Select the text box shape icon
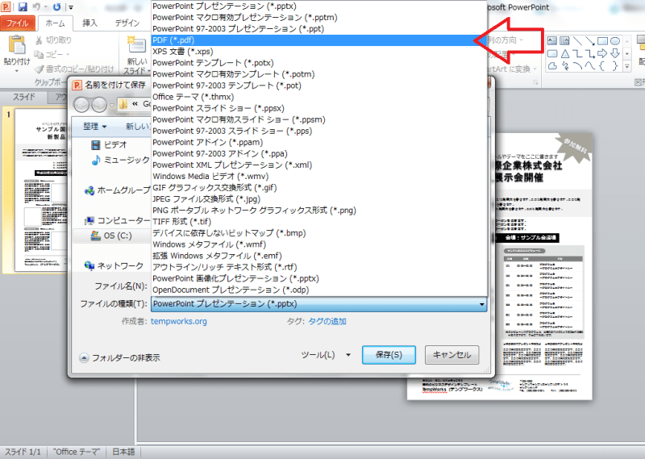The width and height of the screenshot is (645, 459). (x=552, y=41)
